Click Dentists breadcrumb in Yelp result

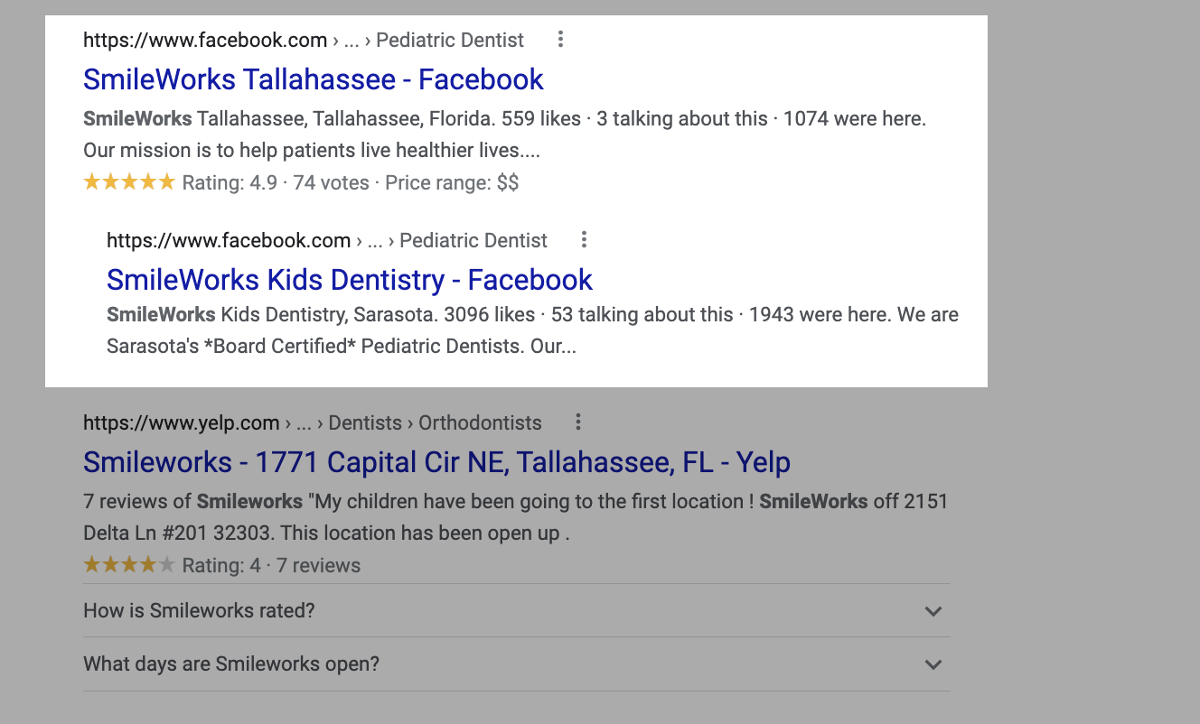365,422
